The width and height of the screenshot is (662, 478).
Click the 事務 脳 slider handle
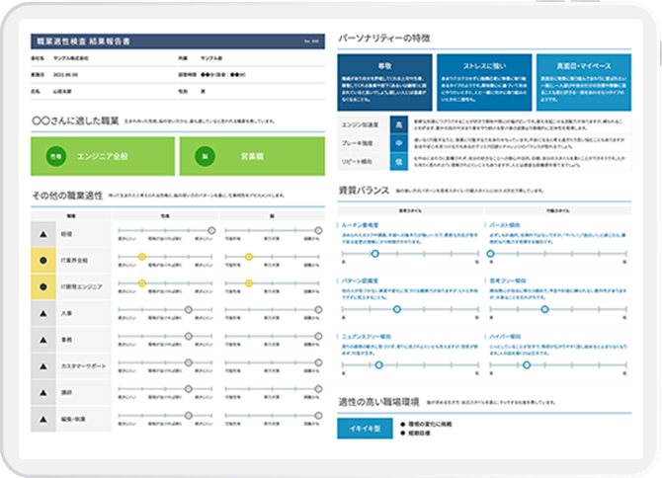point(318,336)
